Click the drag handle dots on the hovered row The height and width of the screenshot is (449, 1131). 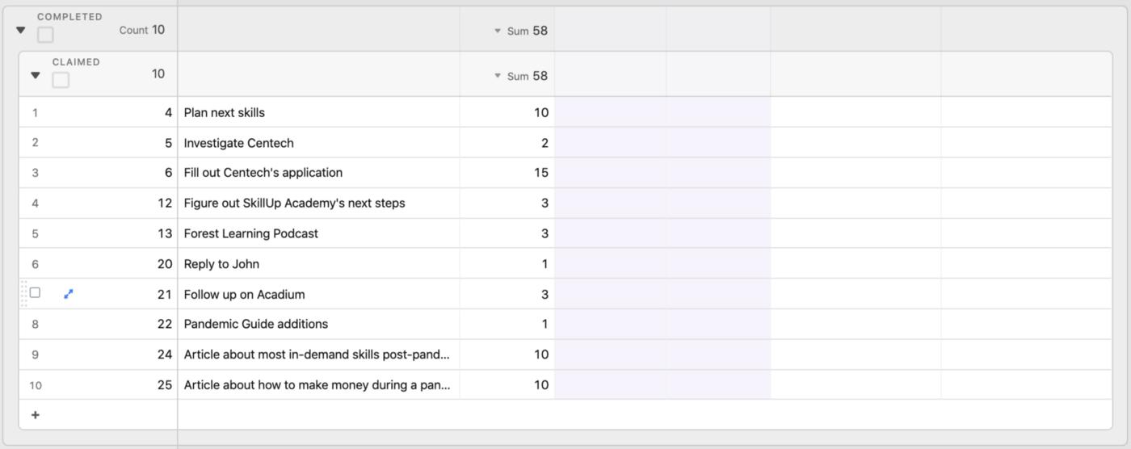pyautogui.click(x=23, y=294)
